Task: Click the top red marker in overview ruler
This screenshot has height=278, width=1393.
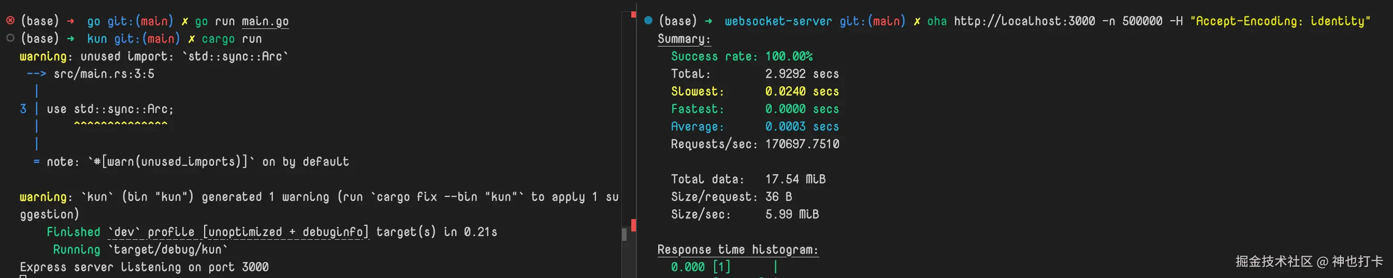Action: [633, 14]
